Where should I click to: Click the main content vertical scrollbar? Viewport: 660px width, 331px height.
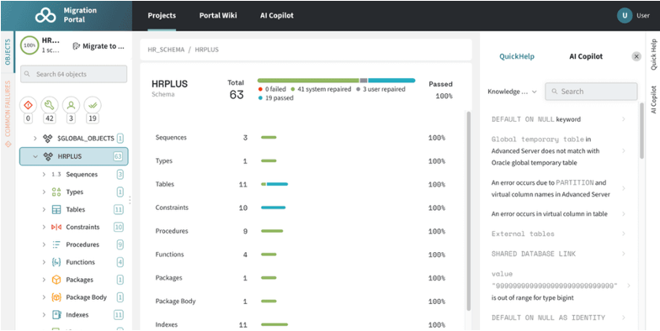[x=468, y=211]
